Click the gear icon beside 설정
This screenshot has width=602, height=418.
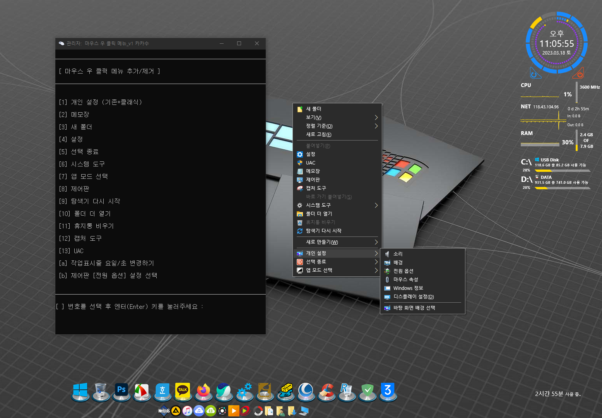point(300,154)
